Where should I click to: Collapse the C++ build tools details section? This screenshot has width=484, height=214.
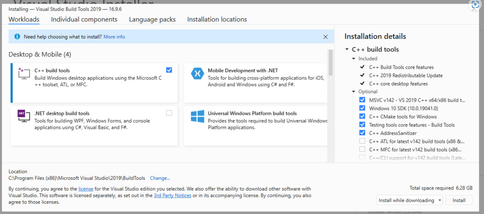pos(347,49)
